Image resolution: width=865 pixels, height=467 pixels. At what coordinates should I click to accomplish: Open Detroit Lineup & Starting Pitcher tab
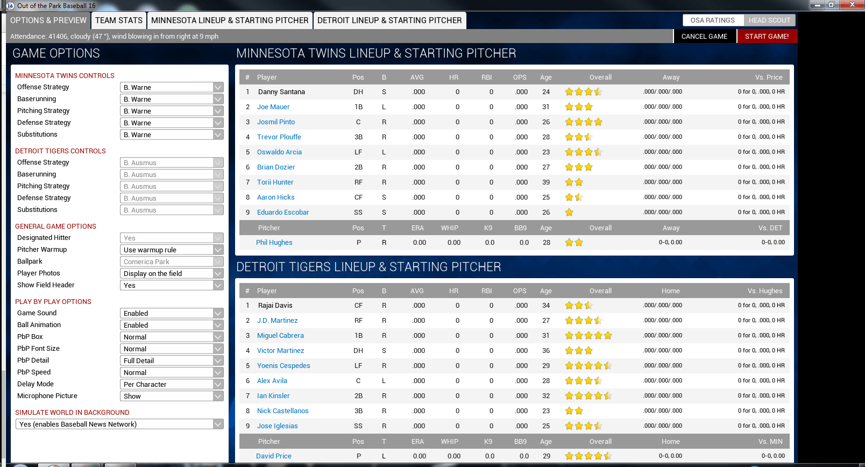(389, 20)
